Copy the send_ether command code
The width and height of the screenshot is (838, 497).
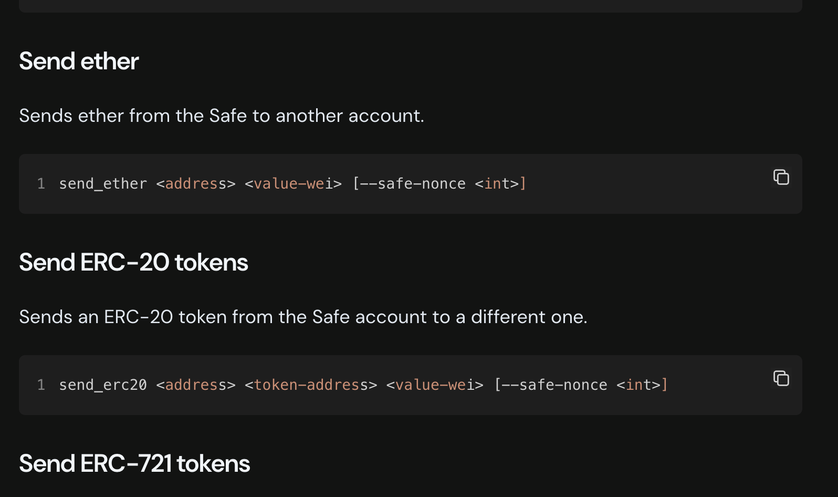click(x=781, y=177)
